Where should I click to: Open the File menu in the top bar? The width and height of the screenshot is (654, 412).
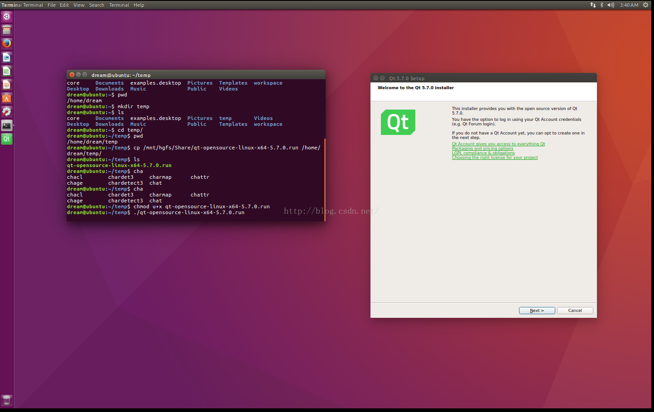(52, 5)
